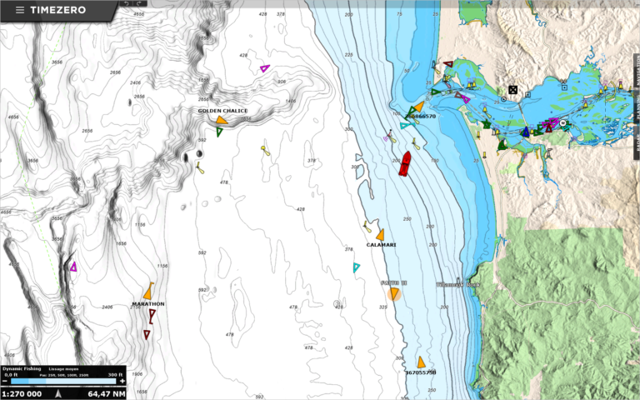Increase depth range with plus button
The height and width of the screenshot is (400, 640).
point(122,382)
